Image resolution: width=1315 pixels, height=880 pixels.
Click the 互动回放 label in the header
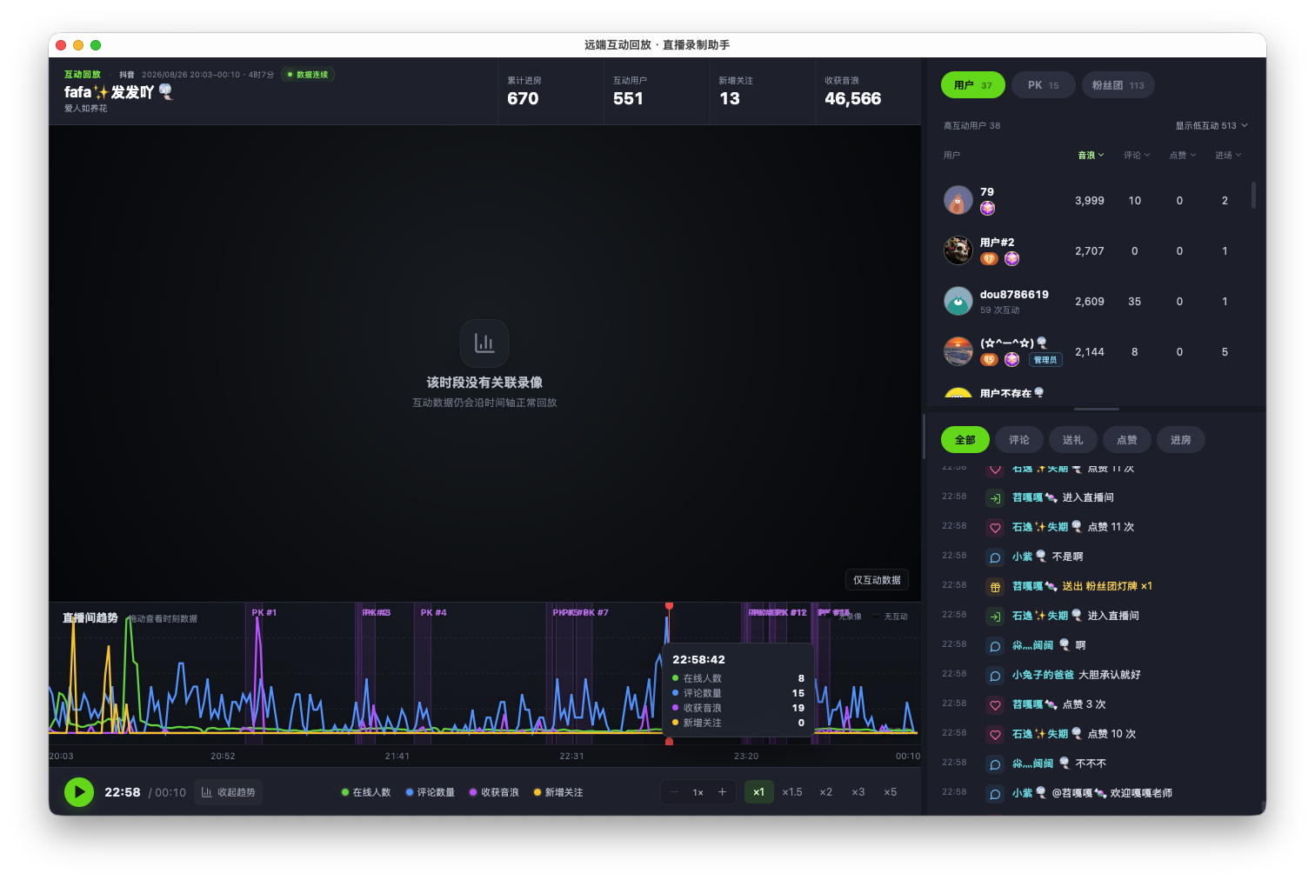pos(83,75)
